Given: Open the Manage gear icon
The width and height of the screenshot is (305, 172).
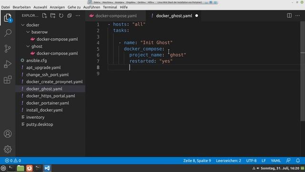Looking at the screenshot, I should [x=8, y=149].
